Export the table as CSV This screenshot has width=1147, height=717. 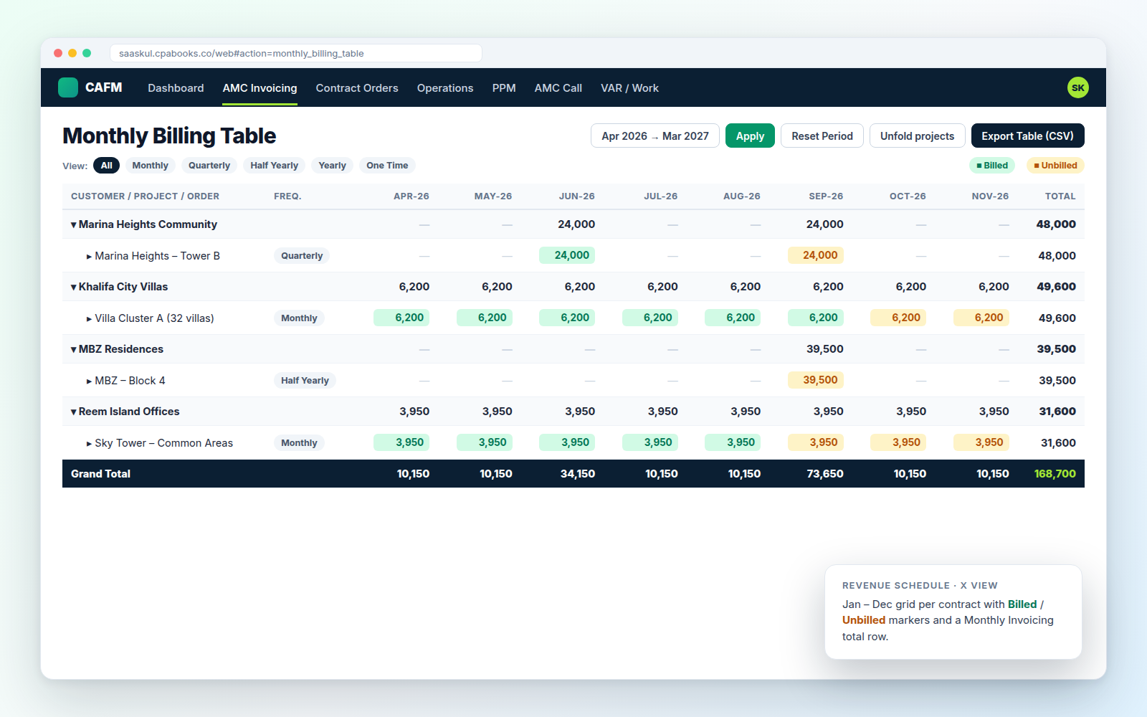[x=1027, y=136]
